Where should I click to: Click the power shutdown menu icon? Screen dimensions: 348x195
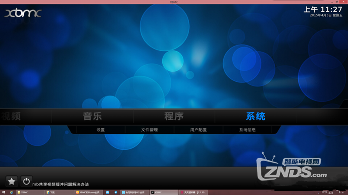point(27,182)
